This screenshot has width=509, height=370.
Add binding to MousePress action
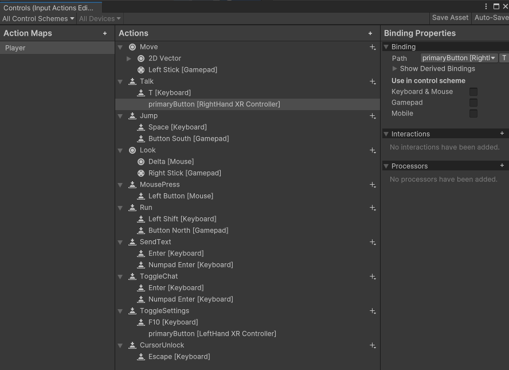(373, 185)
